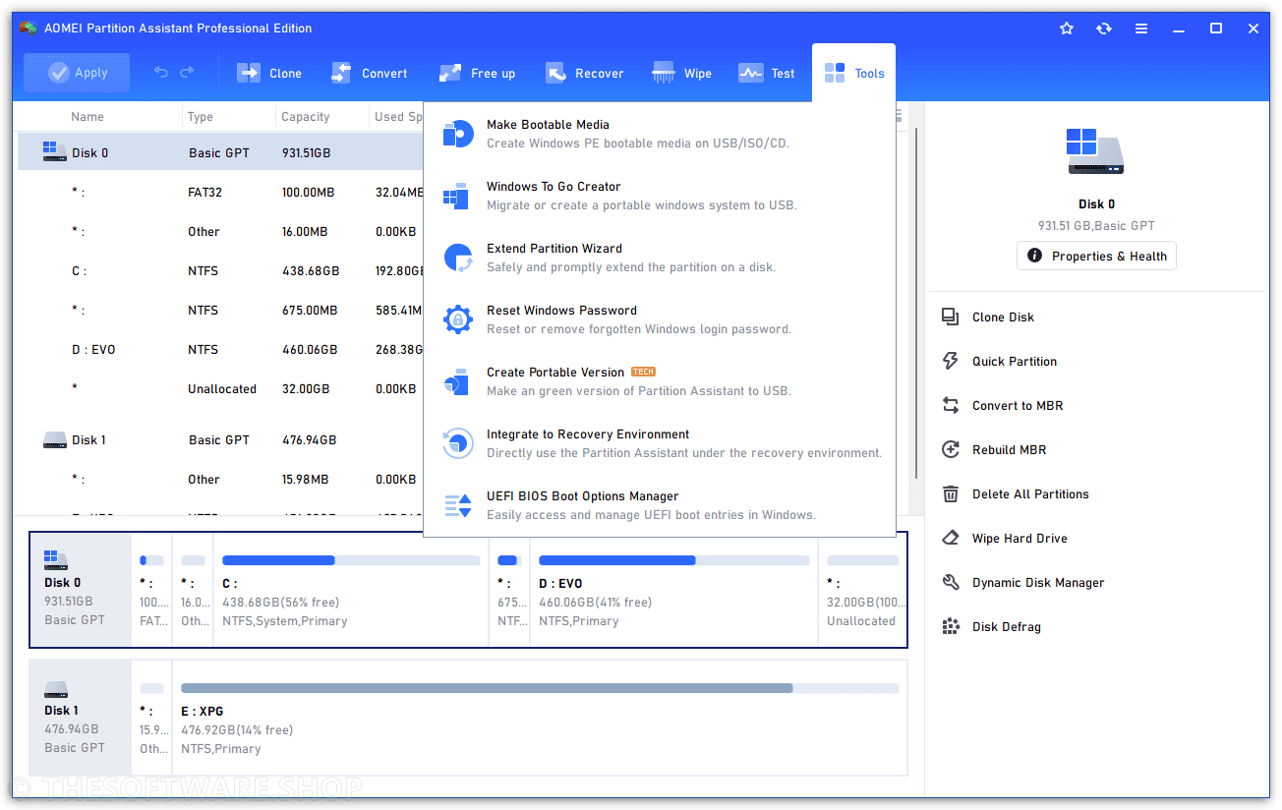
Task: Open the Wipe toolbar menu
Action: tap(681, 73)
